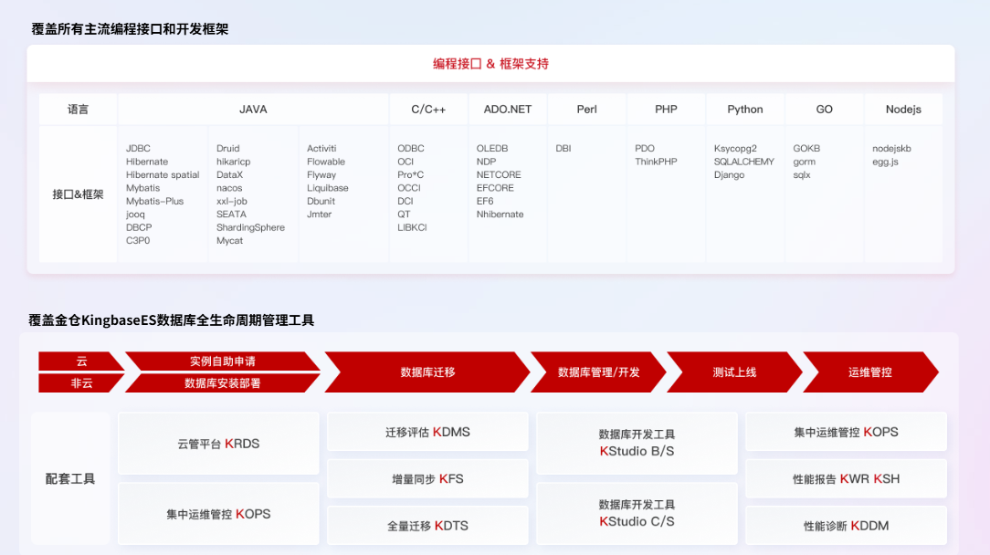Click the ThinkPHP entry
This screenshot has height=555, width=990.
click(656, 162)
